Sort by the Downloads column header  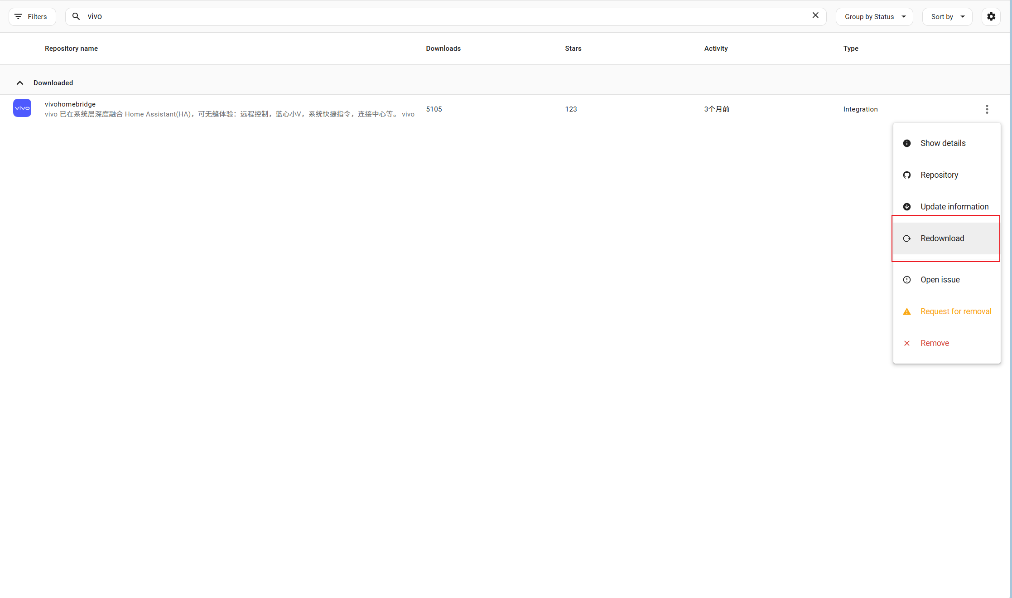pyautogui.click(x=443, y=49)
